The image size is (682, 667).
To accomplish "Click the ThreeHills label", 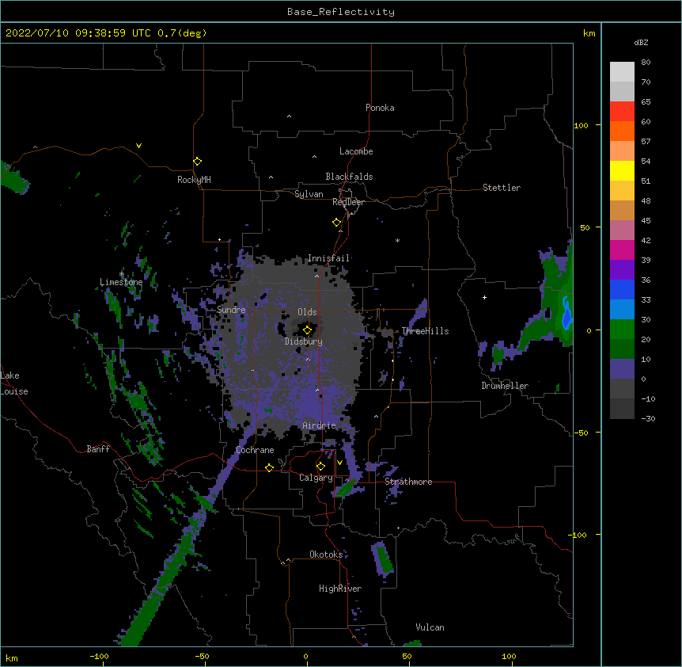I will pyautogui.click(x=425, y=331).
